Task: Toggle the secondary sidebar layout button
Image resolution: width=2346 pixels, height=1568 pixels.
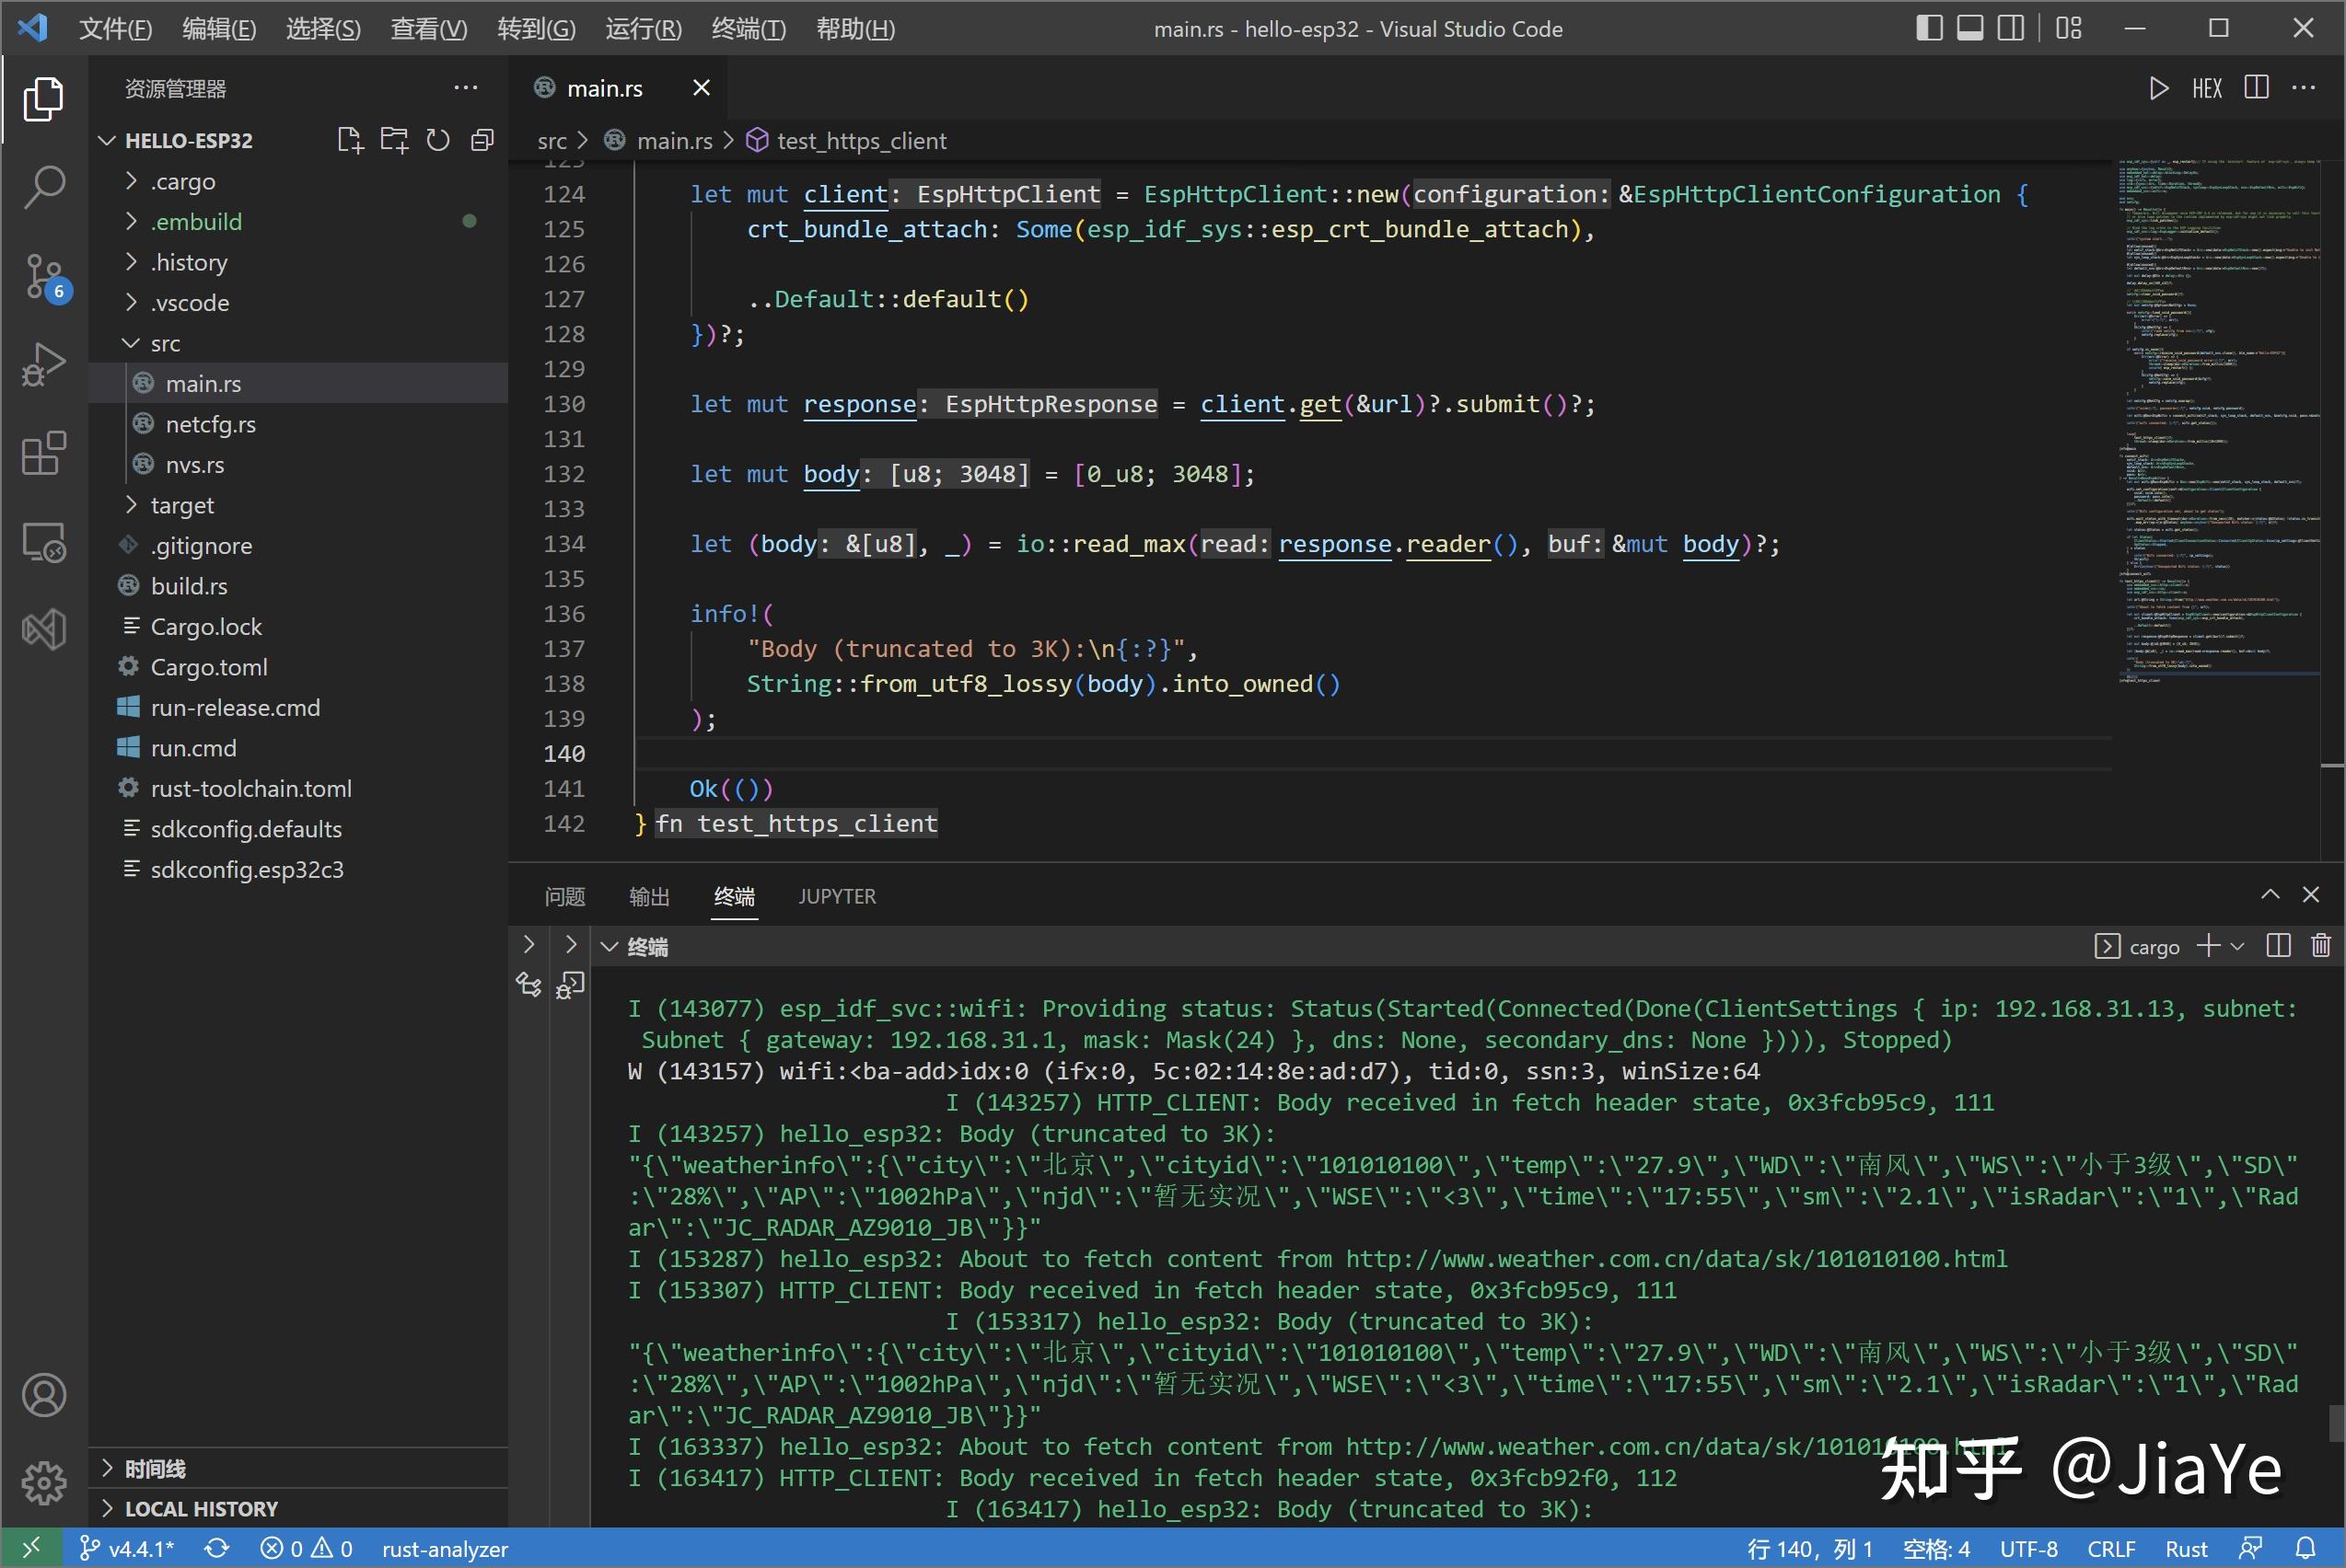Action: click(2010, 28)
